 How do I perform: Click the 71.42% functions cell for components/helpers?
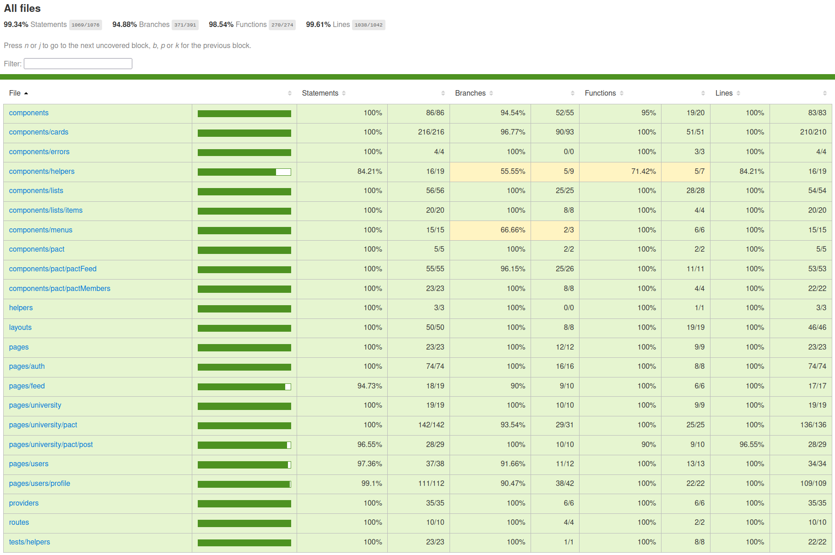click(x=620, y=172)
